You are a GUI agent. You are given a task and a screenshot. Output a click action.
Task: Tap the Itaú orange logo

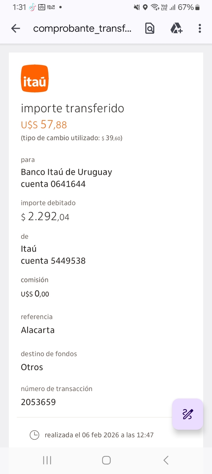tap(35, 78)
